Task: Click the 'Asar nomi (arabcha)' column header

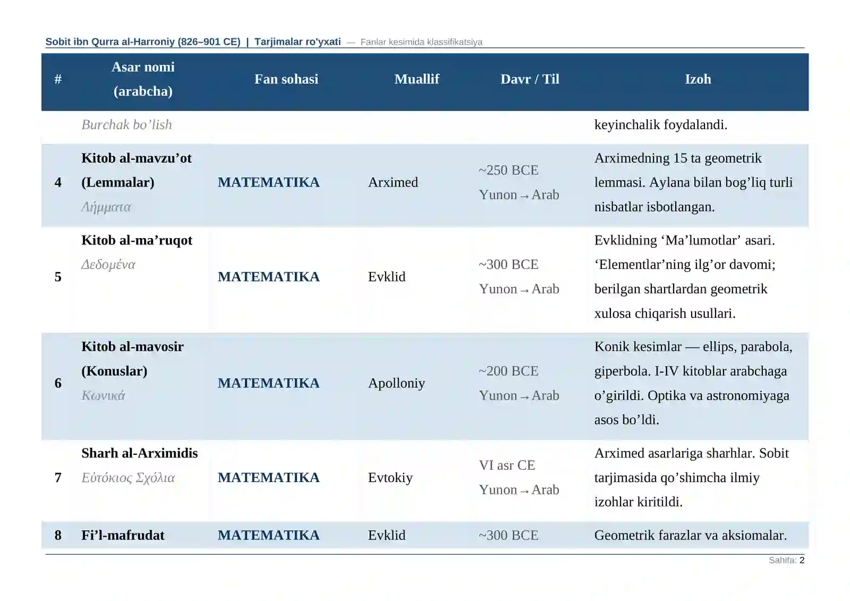Action: coord(143,79)
